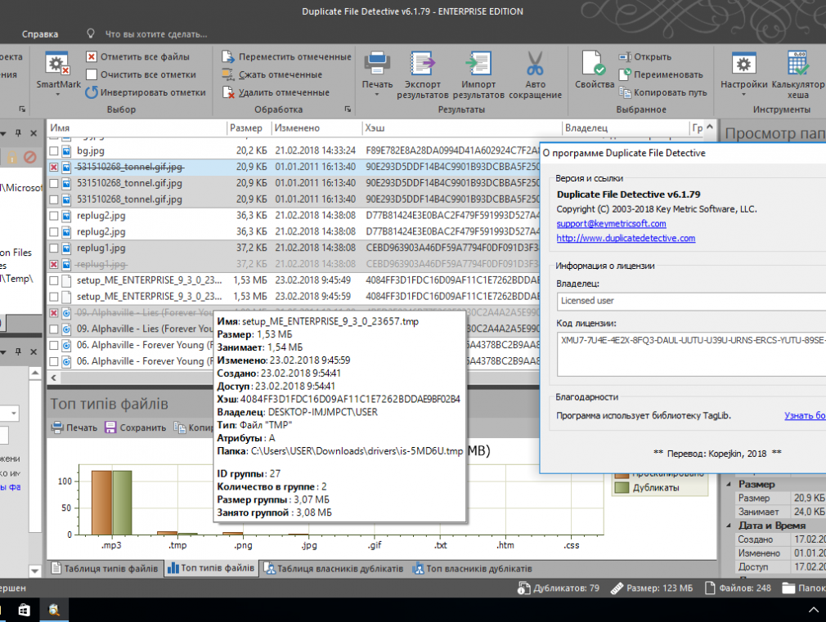Sort by the Хэш column header
This screenshot has height=622, width=826.
pos(461,128)
